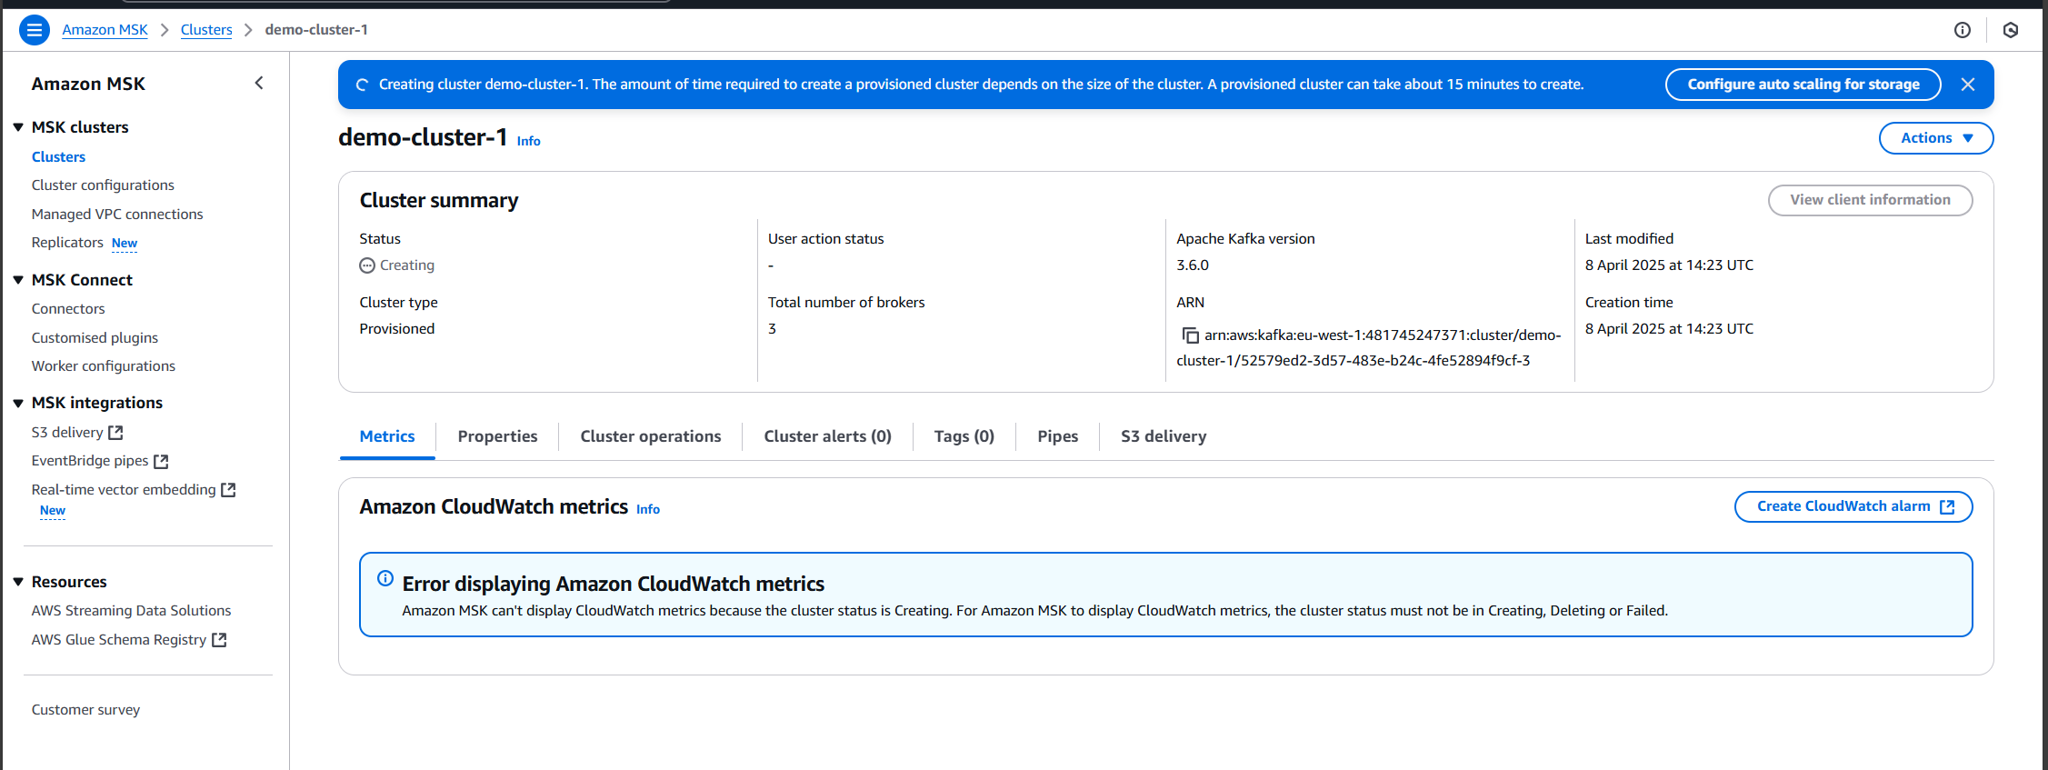Open Customised plugins in sidebar
2048x770 pixels.
pos(95,338)
